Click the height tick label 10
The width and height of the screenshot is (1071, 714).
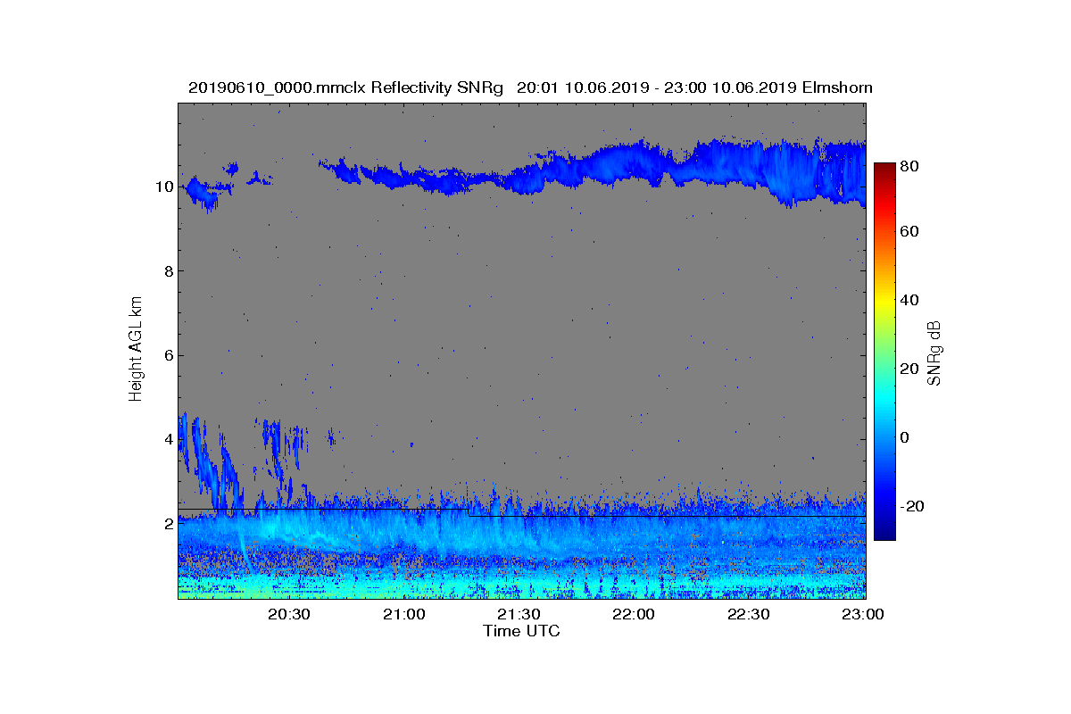[x=164, y=187]
